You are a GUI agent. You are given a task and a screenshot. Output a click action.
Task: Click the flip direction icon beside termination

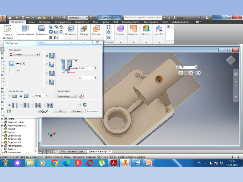81,96
